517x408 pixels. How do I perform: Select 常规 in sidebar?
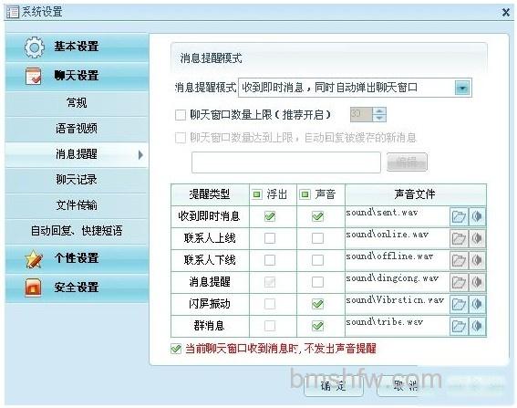pyautogui.click(x=77, y=102)
